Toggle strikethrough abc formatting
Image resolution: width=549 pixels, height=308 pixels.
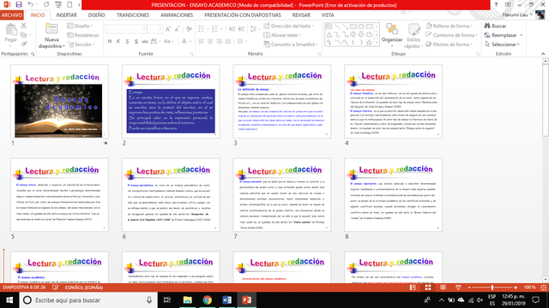(145, 41)
